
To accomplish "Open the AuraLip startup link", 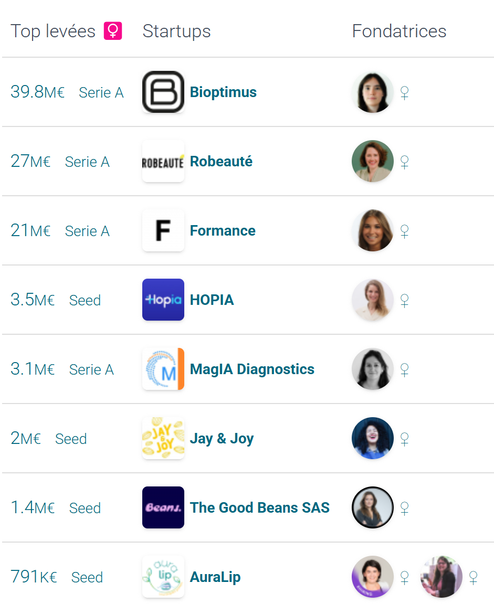I will [x=215, y=577].
